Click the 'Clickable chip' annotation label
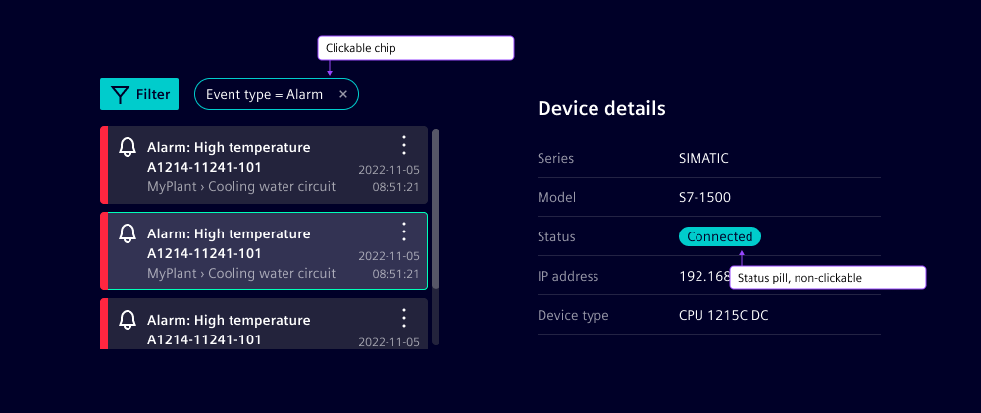This screenshot has height=413, width=981. pos(415,48)
